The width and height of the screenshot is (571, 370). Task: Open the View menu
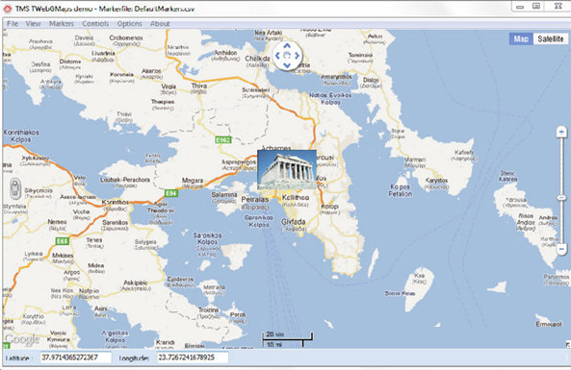tap(33, 24)
